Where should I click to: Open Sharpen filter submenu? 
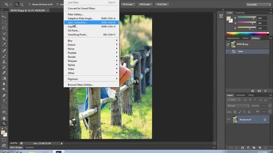coord(92,61)
